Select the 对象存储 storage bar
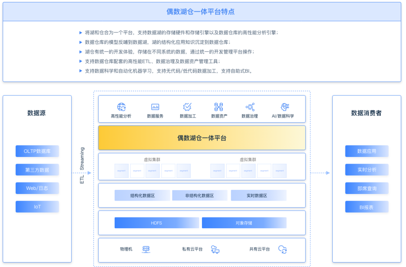This screenshot has height=267, width=406. pos(244,223)
